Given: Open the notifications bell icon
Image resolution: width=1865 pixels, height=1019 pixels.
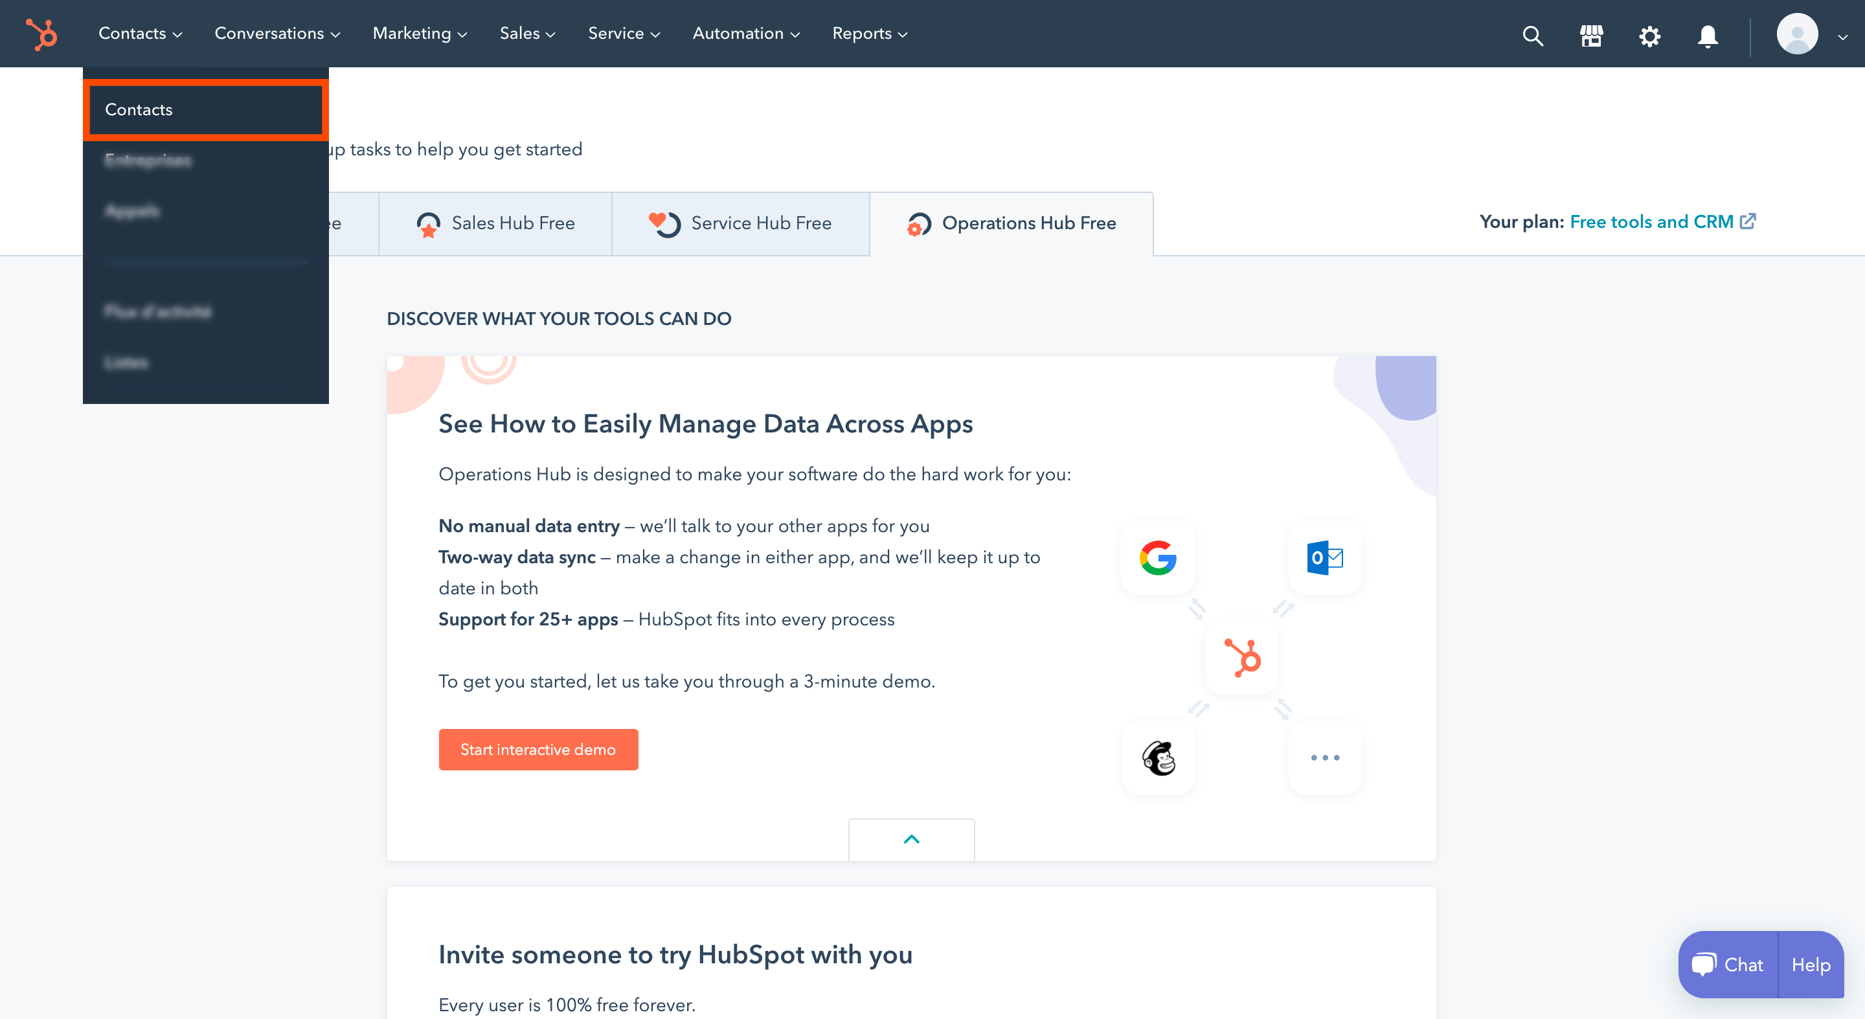Looking at the screenshot, I should point(1708,36).
